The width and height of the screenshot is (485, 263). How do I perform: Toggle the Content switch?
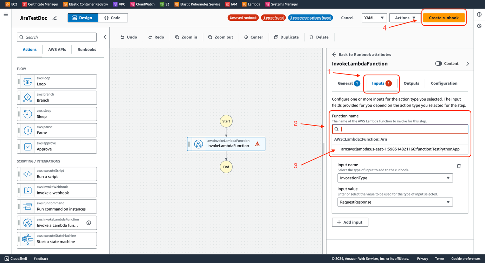coord(438,64)
